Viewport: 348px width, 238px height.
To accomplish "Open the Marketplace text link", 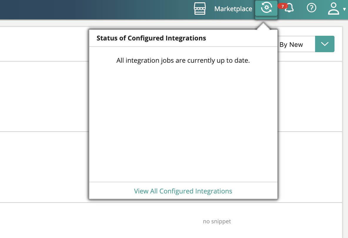I will coord(233,9).
